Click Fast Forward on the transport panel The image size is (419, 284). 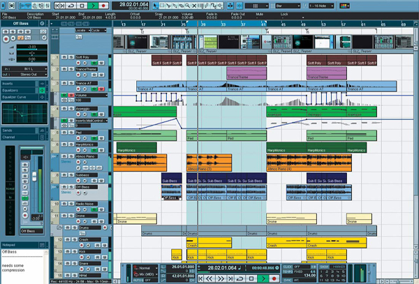point(221,278)
